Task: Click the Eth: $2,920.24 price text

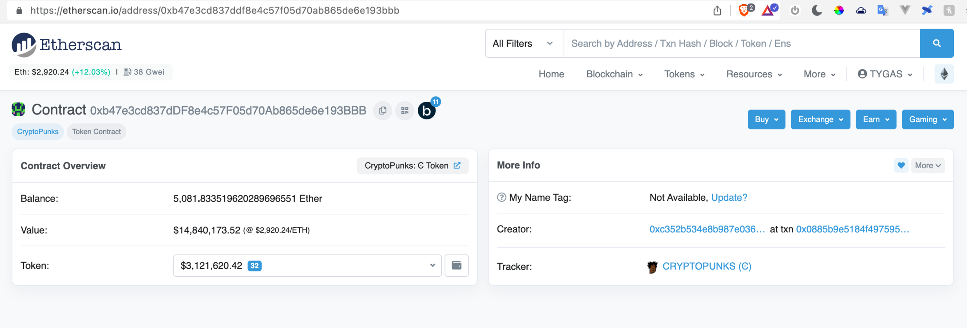Action: point(41,72)
